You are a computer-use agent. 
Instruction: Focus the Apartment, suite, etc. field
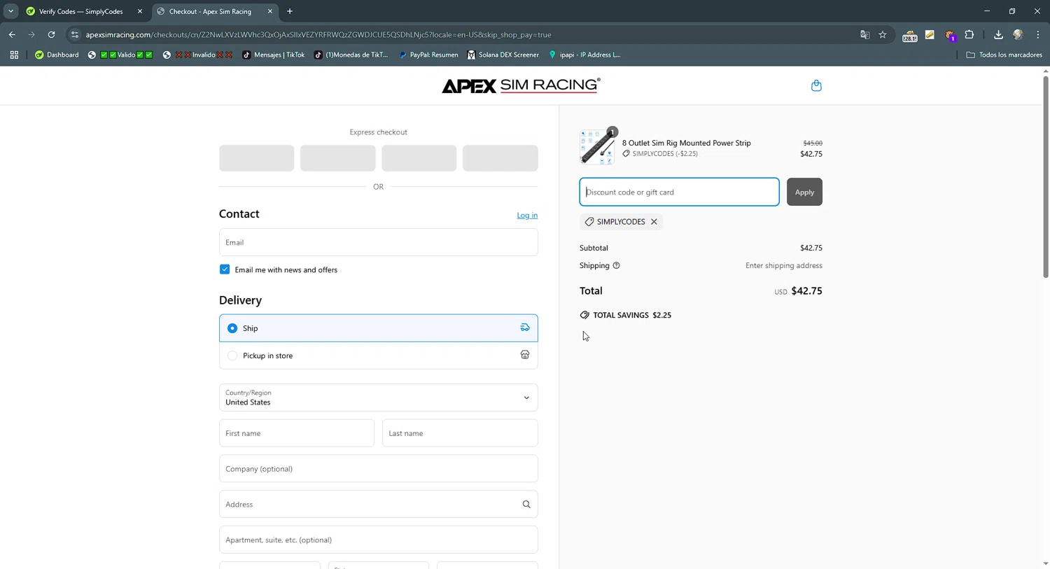point(378,540)
